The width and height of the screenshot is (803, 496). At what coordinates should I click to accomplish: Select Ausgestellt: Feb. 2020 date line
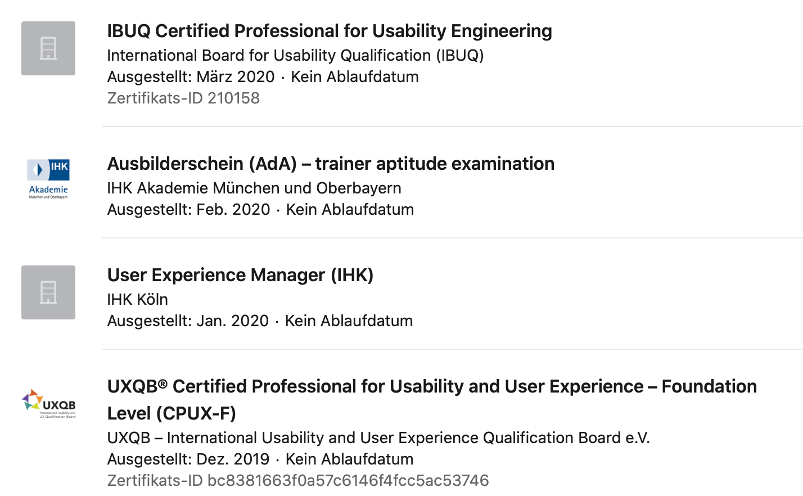click(x=260, y=209)
